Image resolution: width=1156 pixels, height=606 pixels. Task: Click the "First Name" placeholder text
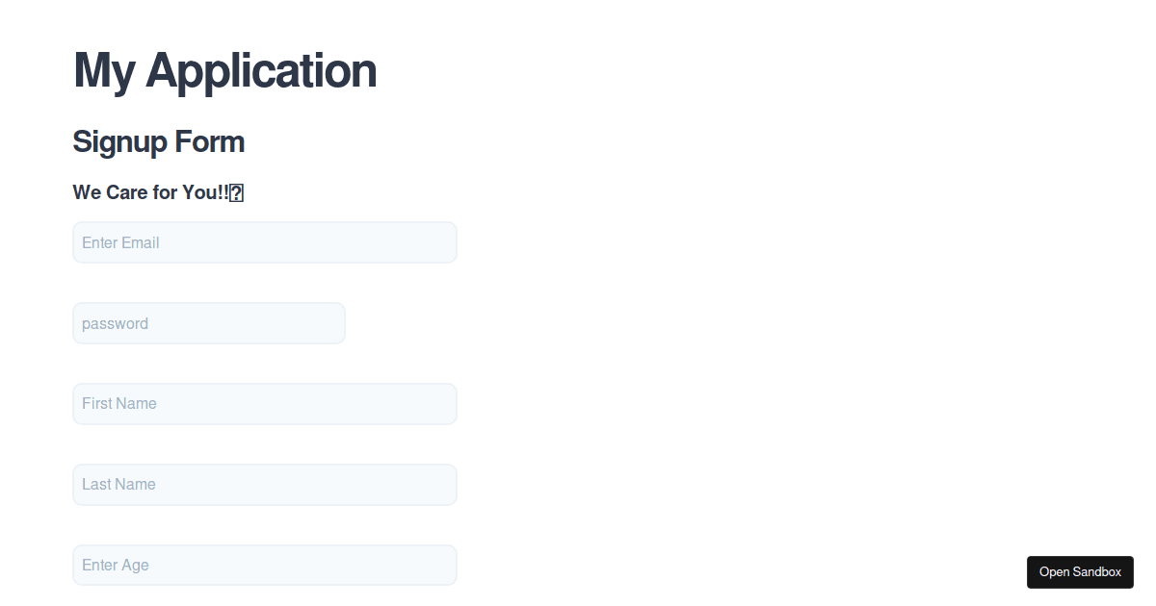point(119,404)
